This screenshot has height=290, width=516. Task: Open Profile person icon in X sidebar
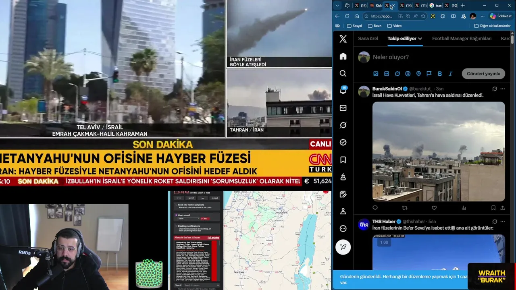tap(343, 211)
